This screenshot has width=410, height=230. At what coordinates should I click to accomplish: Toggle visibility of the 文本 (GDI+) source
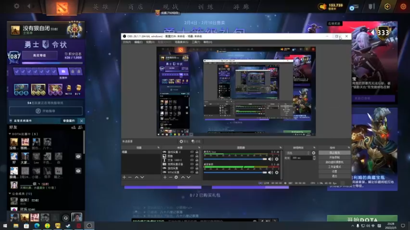pyautogui.click(x=192, y=160)
